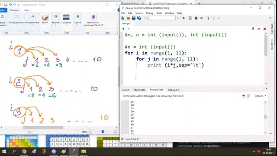This screenshot has width=277, height=156.
Task: Click the editor vertical scrollbar thumb
Action: click(266, 45)
